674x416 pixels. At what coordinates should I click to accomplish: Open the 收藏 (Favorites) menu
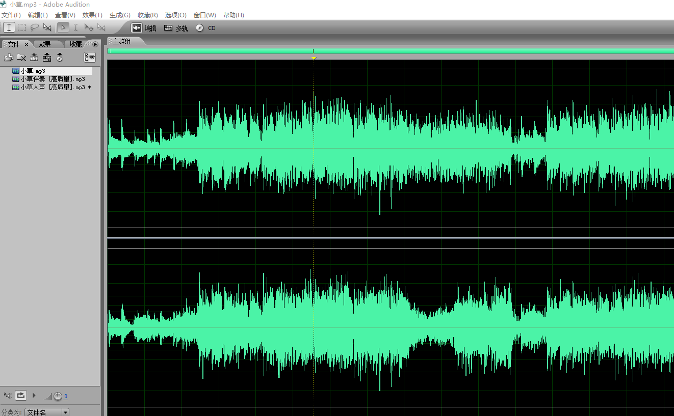[147, 15]
